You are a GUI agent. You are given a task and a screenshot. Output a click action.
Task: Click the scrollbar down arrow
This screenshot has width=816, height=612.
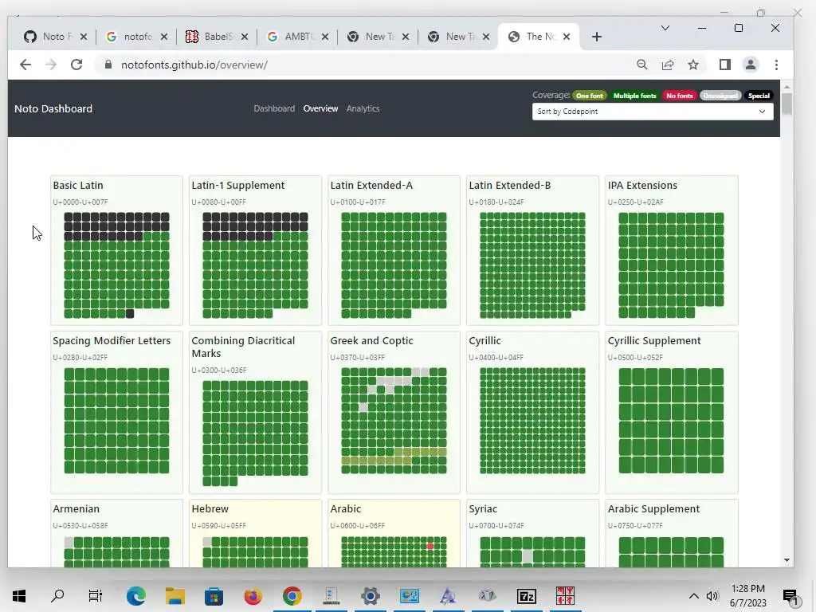pos(787,560)
